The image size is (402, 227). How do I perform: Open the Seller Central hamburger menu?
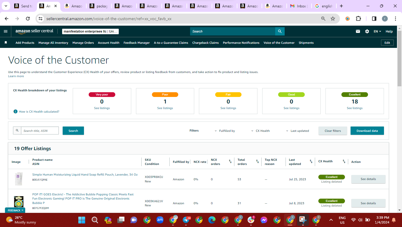point(6,31)
